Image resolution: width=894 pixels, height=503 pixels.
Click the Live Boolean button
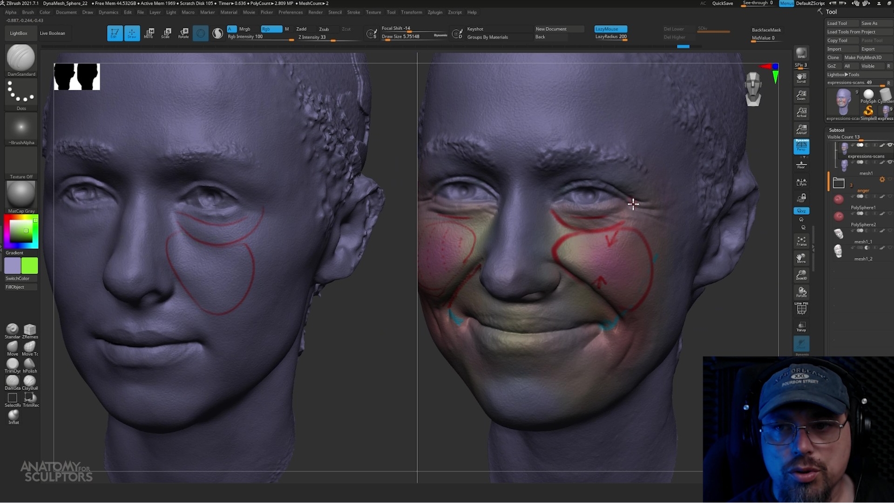pos(53,33)
